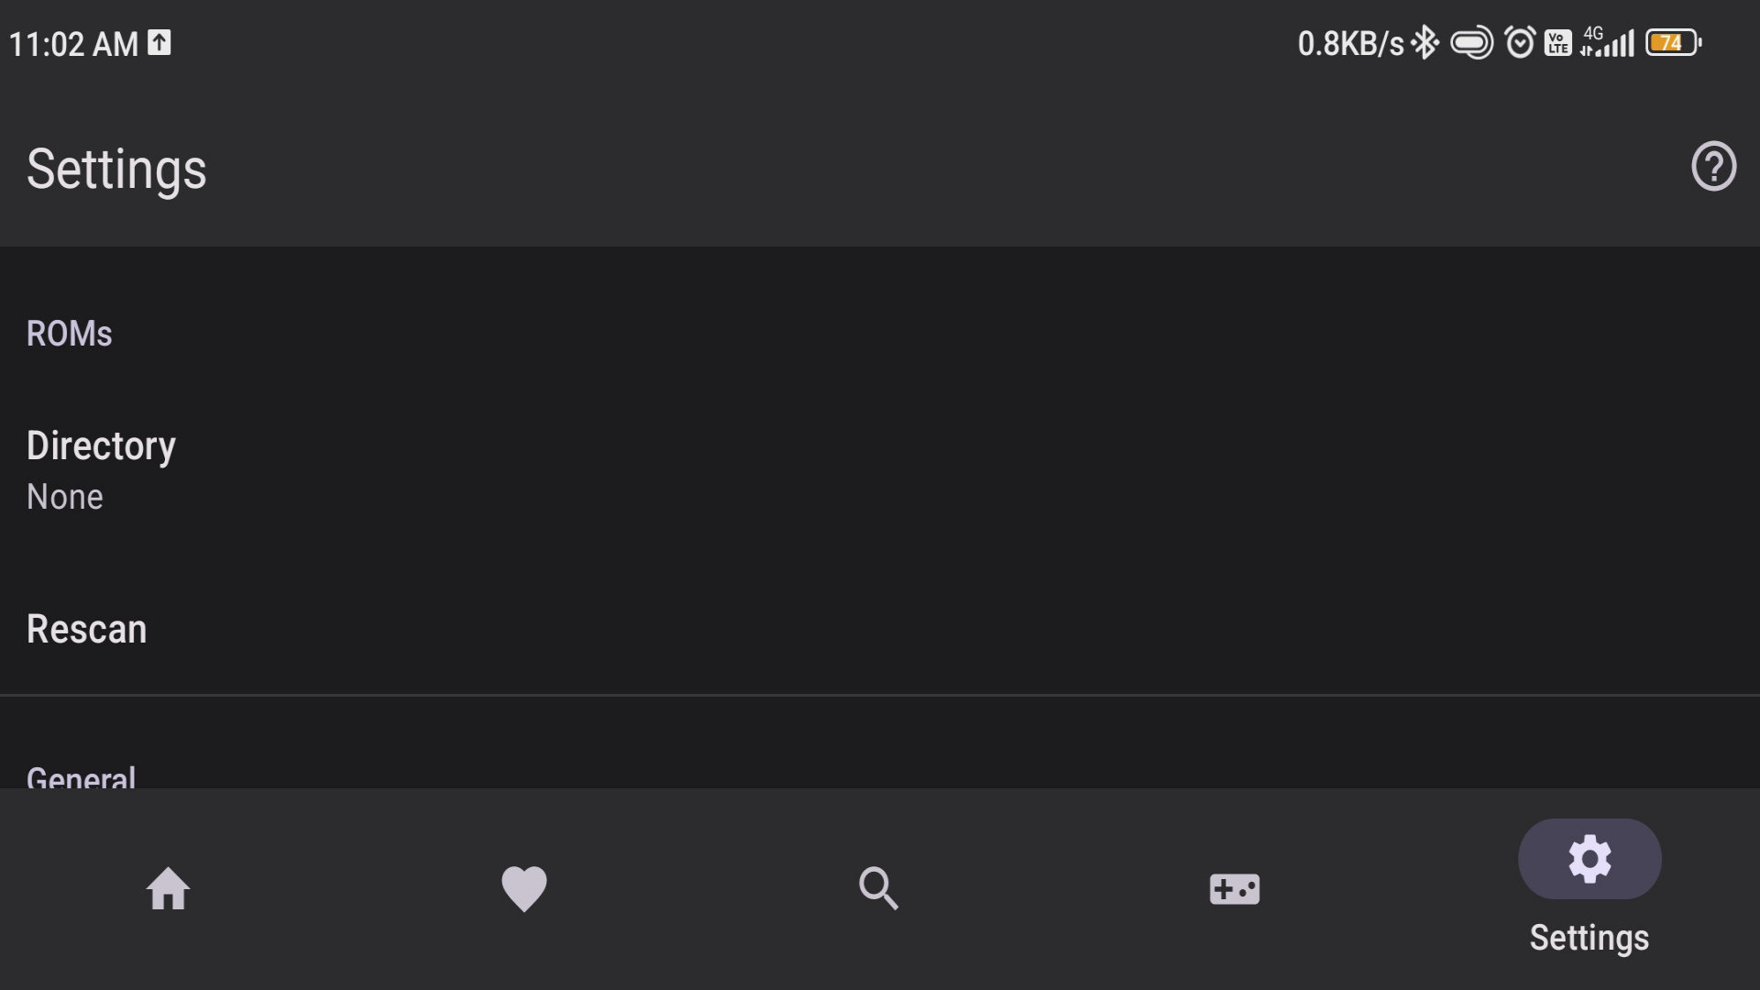Tap the 11:02 AM clock

click(x=73, y=44)
